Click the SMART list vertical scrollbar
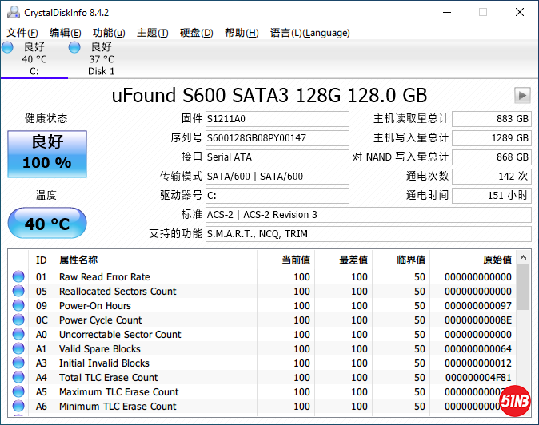Image resolution: width=539 pixels, height=425 pixels. (523, 336)
